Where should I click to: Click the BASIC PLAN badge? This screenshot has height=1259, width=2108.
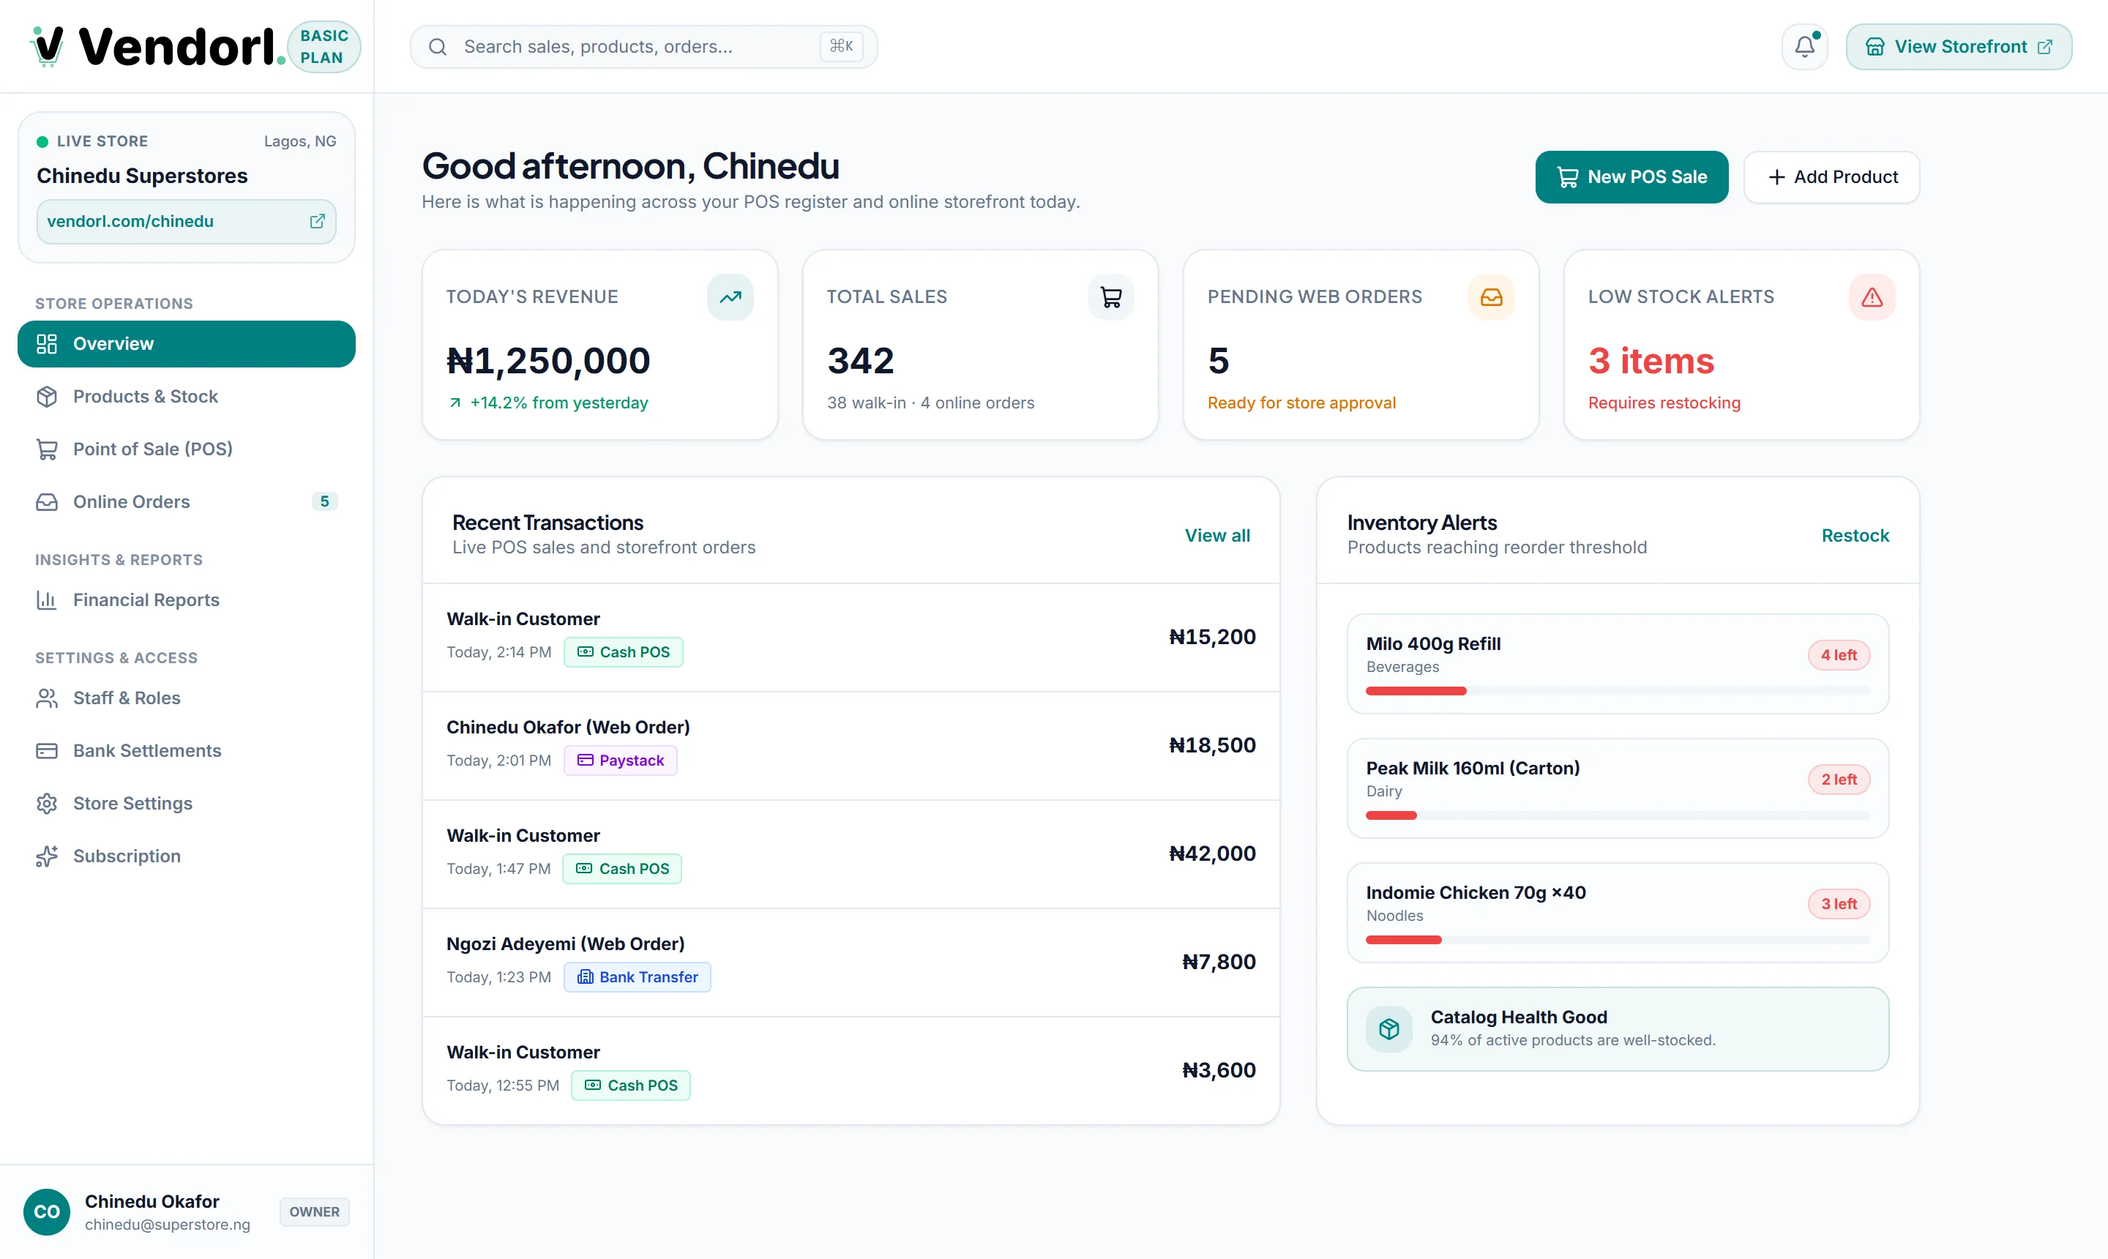(x=324, y=47)
